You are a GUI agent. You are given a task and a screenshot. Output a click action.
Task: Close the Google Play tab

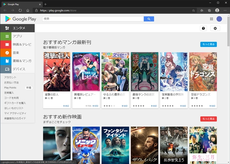pos(40,4)
